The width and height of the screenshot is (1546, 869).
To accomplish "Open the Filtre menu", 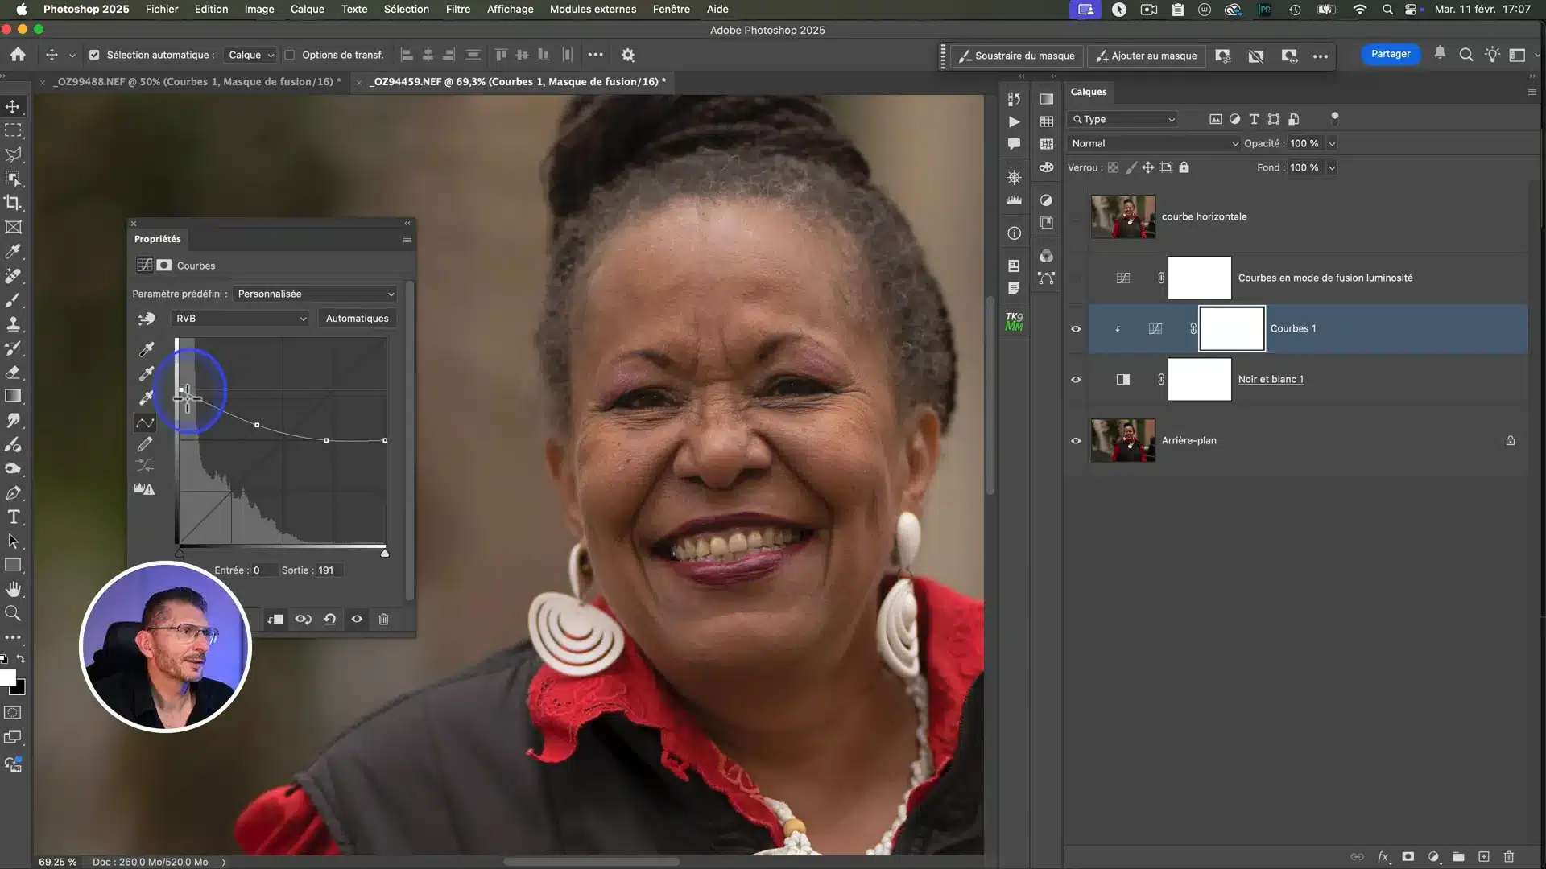I will click(457, 9).
